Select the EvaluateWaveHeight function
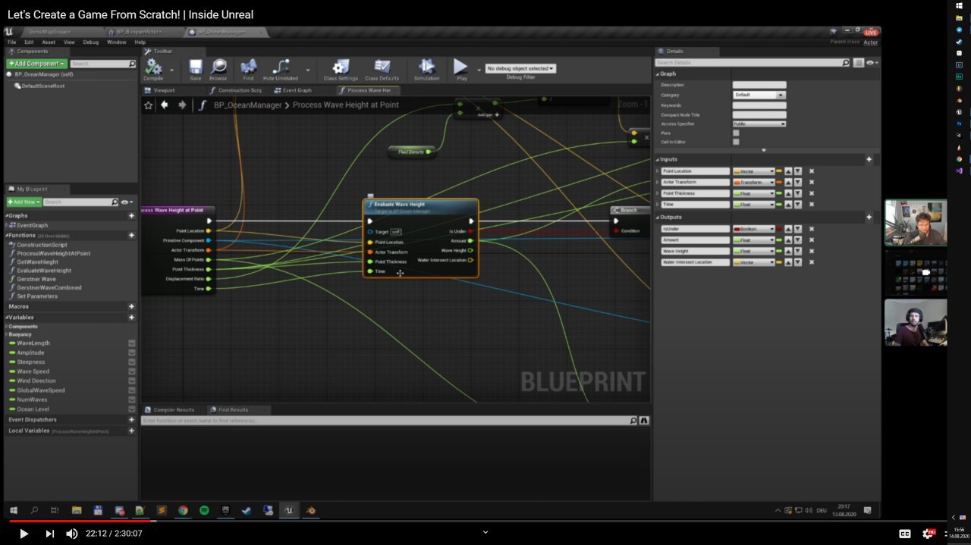This screenshot has height=545, width=971. point(44,271)
